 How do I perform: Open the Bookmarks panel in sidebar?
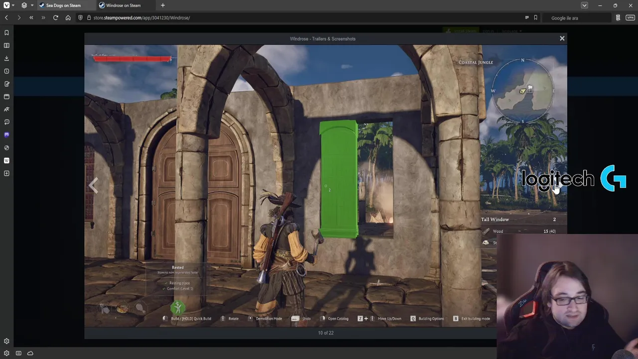click(x=6, y=33)
